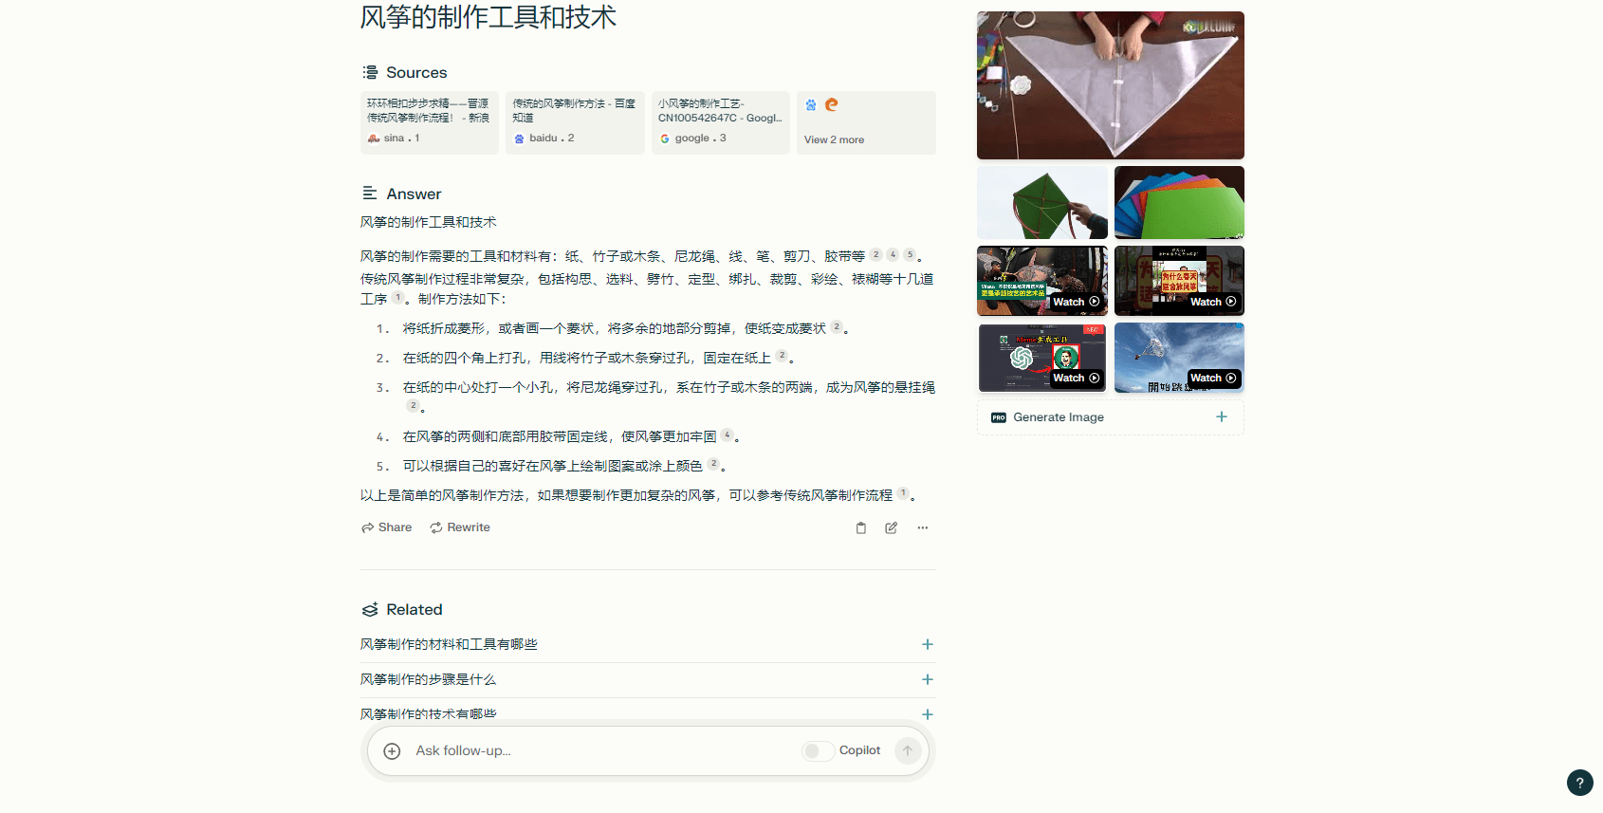Toggle the Copilot switch
Screen dimensions: 1603x813
pyautogui.click(x=818, y=750)
